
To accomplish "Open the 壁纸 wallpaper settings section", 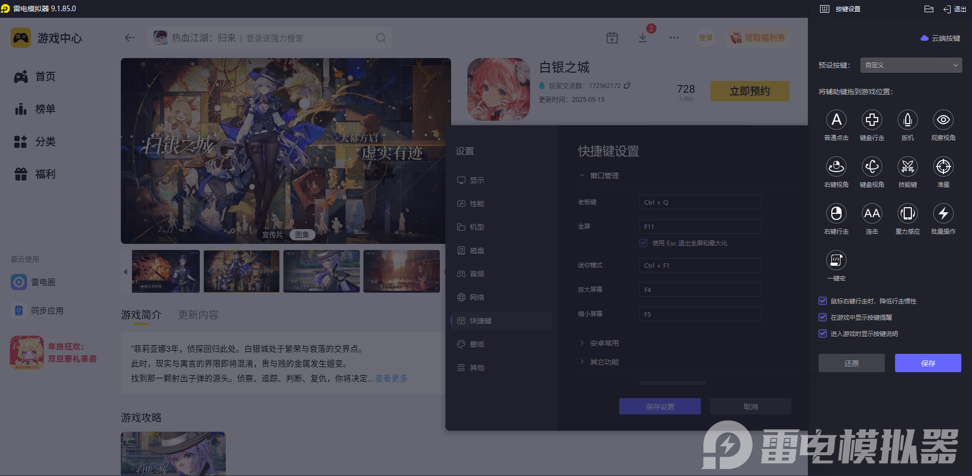I will click(502, 344).
